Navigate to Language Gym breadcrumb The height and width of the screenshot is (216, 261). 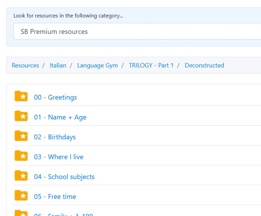tap(97, 65)
